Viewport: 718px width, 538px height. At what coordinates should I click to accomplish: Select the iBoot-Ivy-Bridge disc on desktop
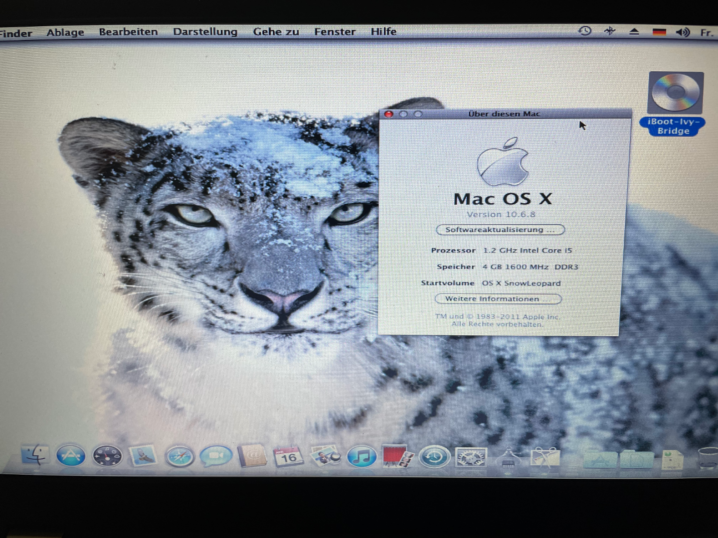675,103
